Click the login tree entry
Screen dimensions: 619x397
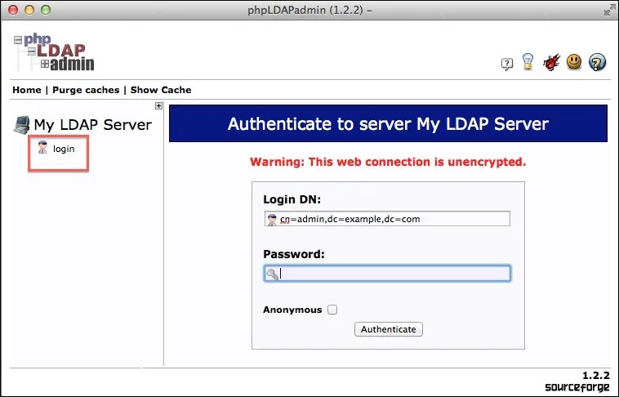click(64, 149)
